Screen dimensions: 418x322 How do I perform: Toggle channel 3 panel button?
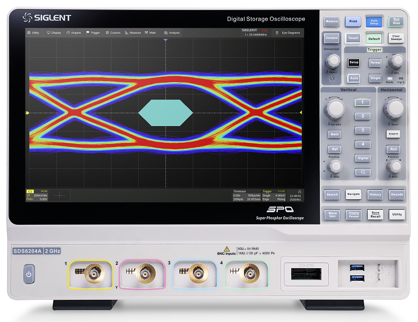[363, 130]
